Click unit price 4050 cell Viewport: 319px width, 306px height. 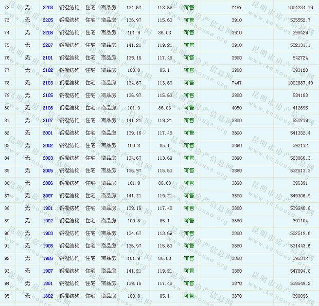[x=236, y=108]
